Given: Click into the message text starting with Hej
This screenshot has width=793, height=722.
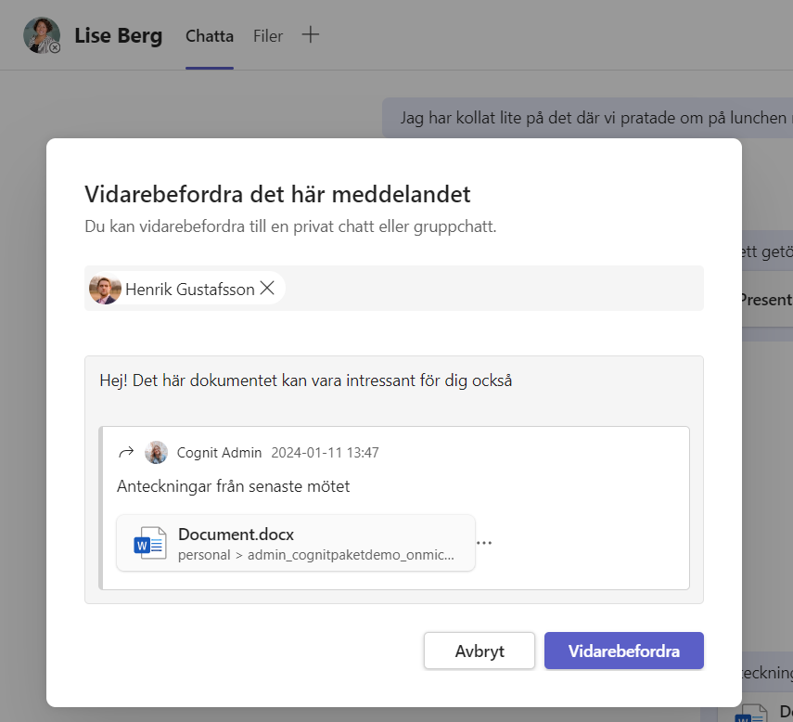Looking at the screenshot, I should [x=306, y=381].
